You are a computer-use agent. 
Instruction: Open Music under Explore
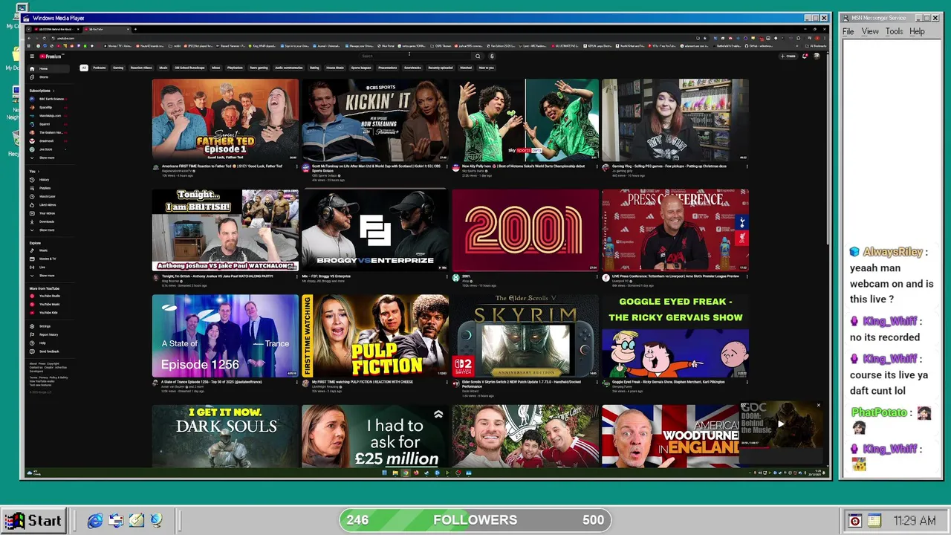(x=48, y=250)
